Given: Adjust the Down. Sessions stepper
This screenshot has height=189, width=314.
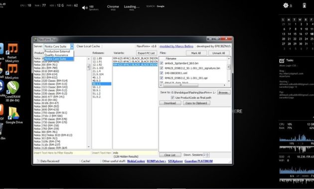Looking at the screenshot, I should tap(207, 155).
